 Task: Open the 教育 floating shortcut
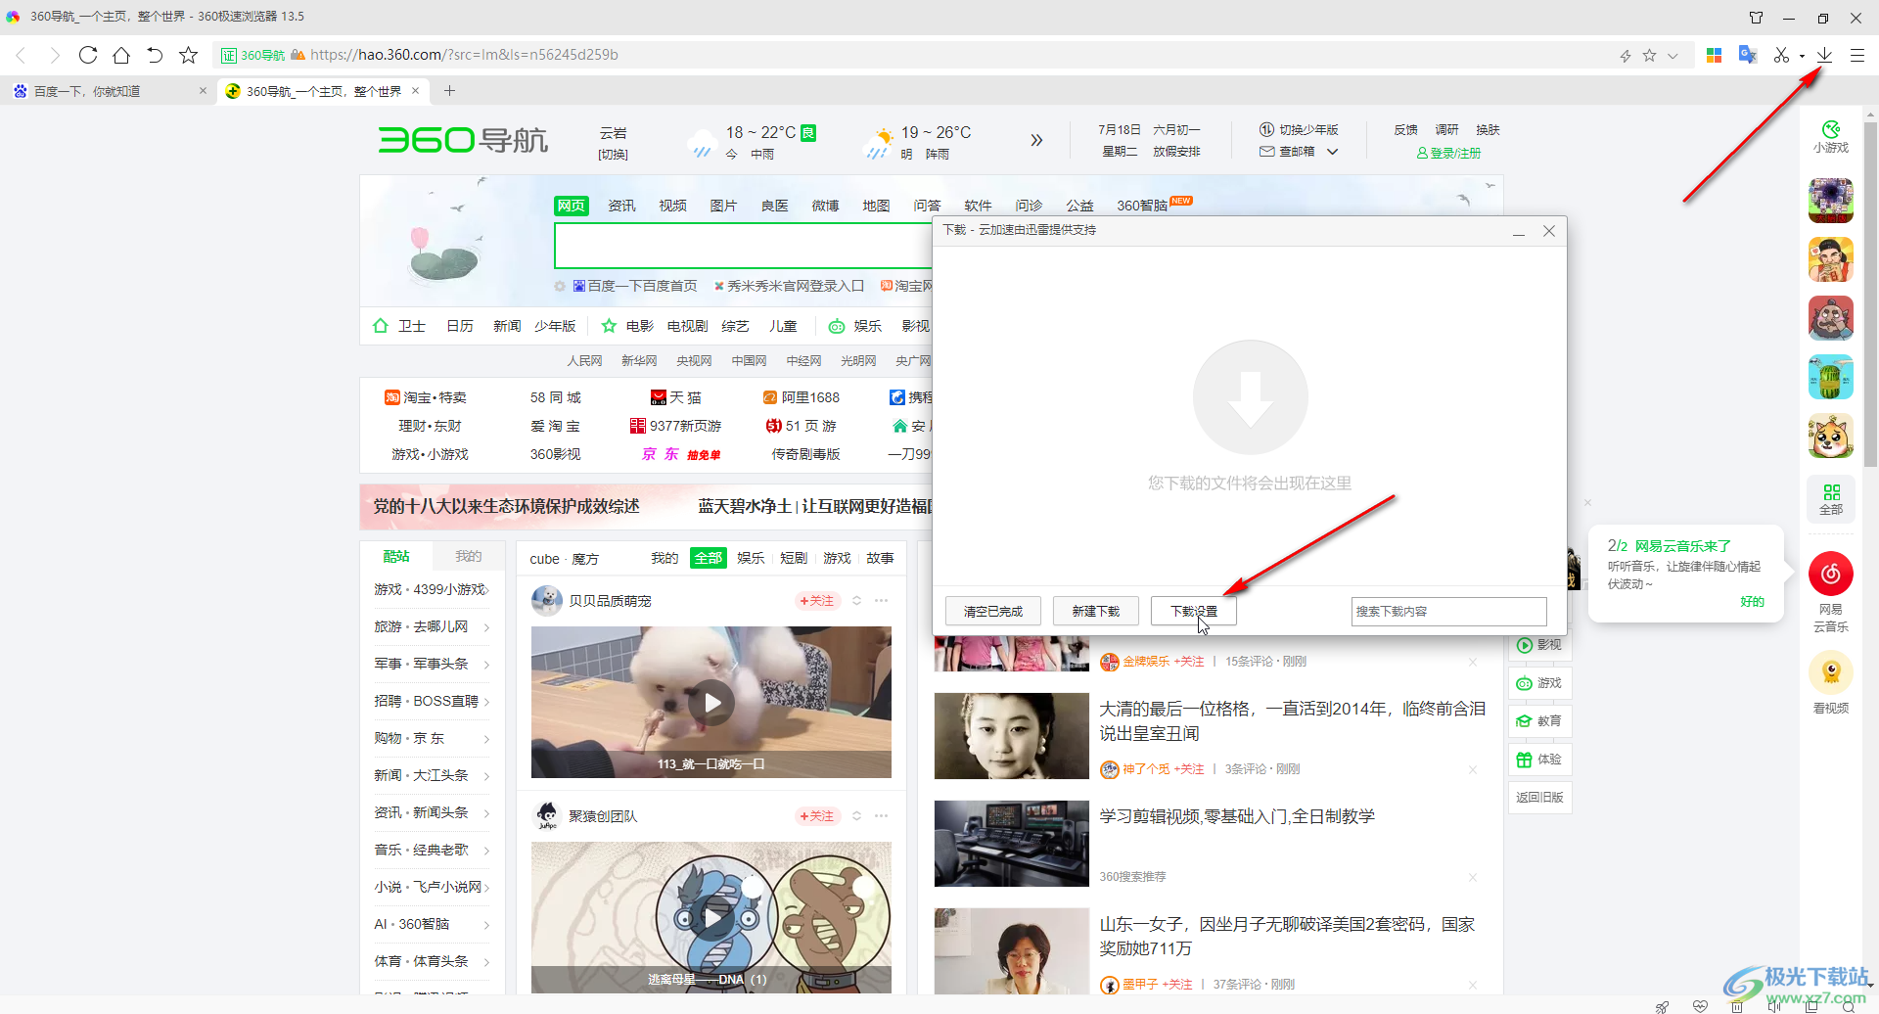[1539, 721]
